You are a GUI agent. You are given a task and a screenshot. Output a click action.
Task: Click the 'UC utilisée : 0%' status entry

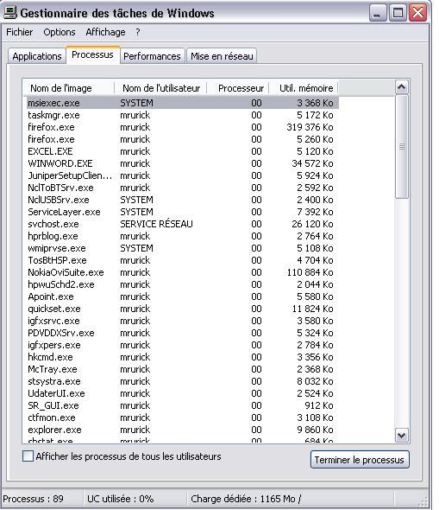121,499
